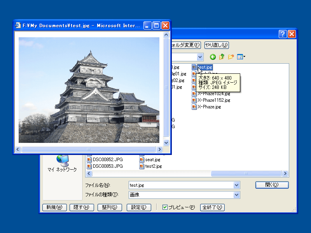The image size is (311, 233).
Task: Select the X-Phaze.jpg file icon
Action: [194, 107]
